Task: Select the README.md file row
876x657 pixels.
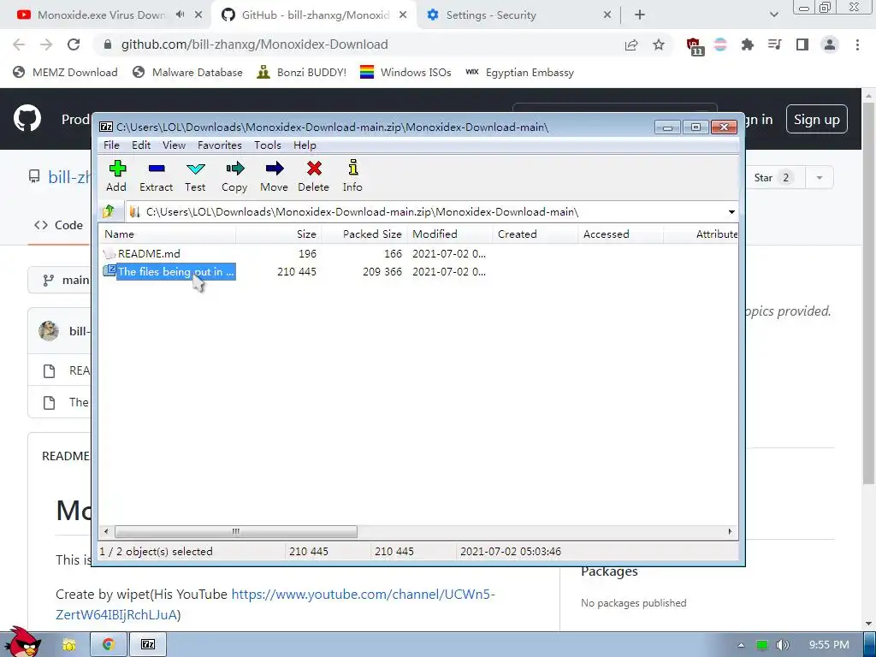Action: (x=295, y=253)
